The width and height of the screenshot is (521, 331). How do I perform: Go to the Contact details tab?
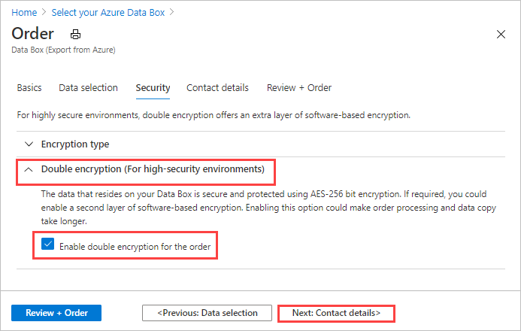[x=217, y=87]
